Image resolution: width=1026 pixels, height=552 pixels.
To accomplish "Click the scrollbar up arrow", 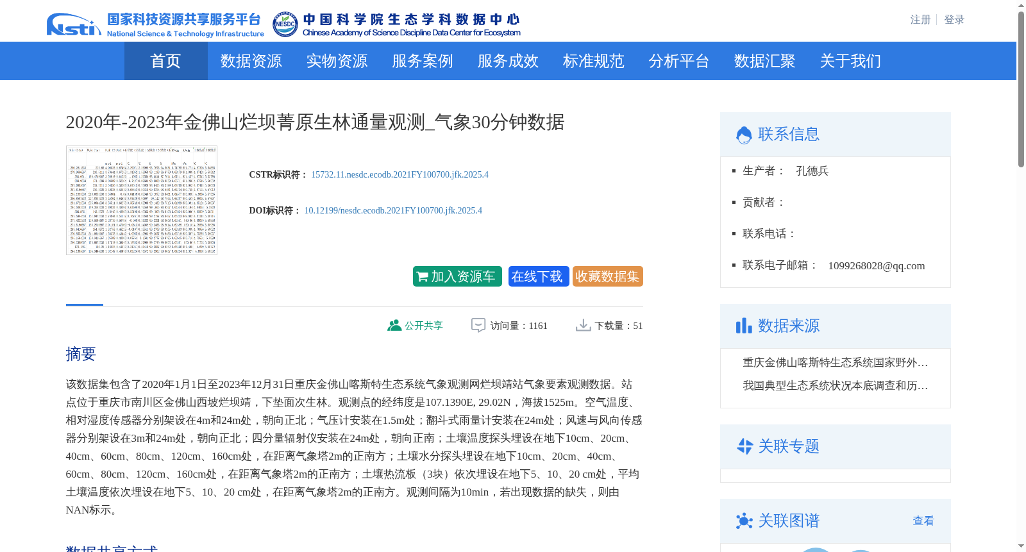I will coord(1021,5).
